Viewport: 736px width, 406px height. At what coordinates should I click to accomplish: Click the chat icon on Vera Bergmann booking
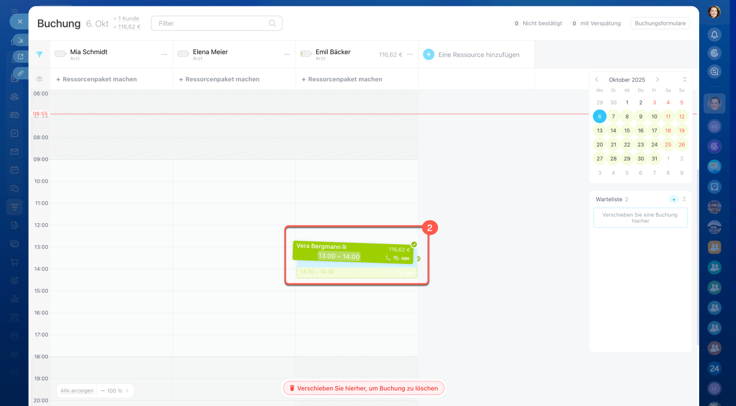(x=396, y=259)
